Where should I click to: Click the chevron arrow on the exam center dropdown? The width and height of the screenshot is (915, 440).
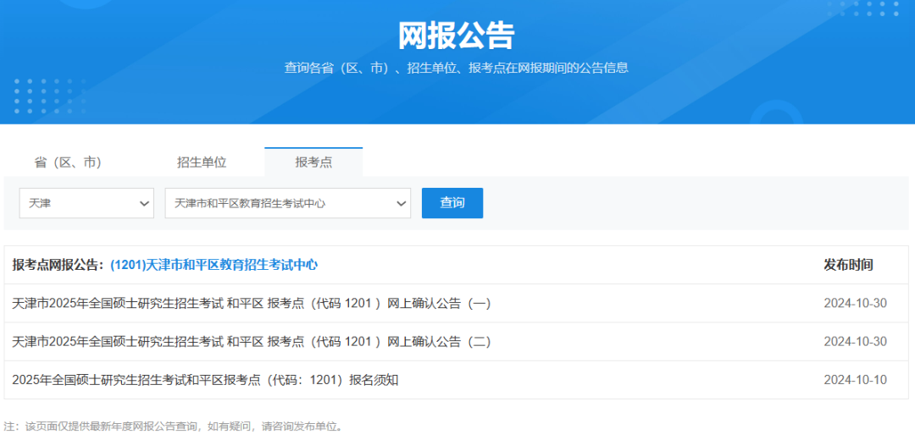[x=401, y=203]
